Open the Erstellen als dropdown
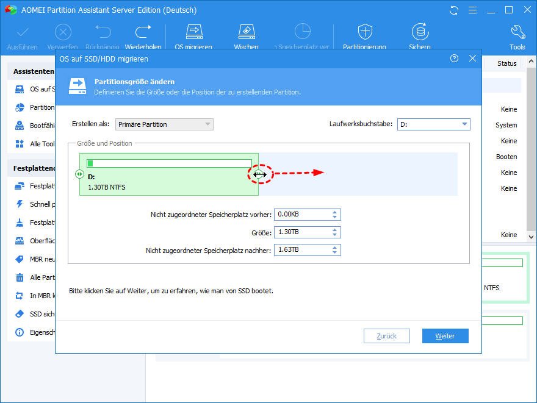 point(164,124)
